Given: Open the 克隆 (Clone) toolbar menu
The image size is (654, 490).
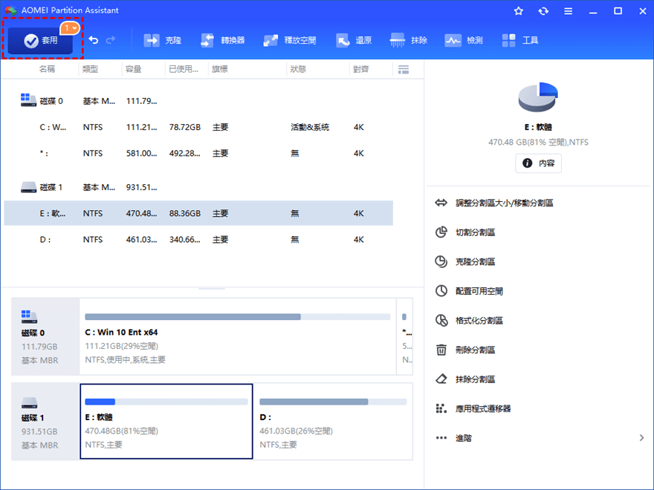Looking at the screenshot, I should point(163,40).
